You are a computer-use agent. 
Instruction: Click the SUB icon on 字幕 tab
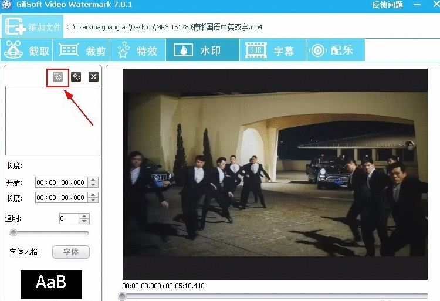(x=256, y=50)
